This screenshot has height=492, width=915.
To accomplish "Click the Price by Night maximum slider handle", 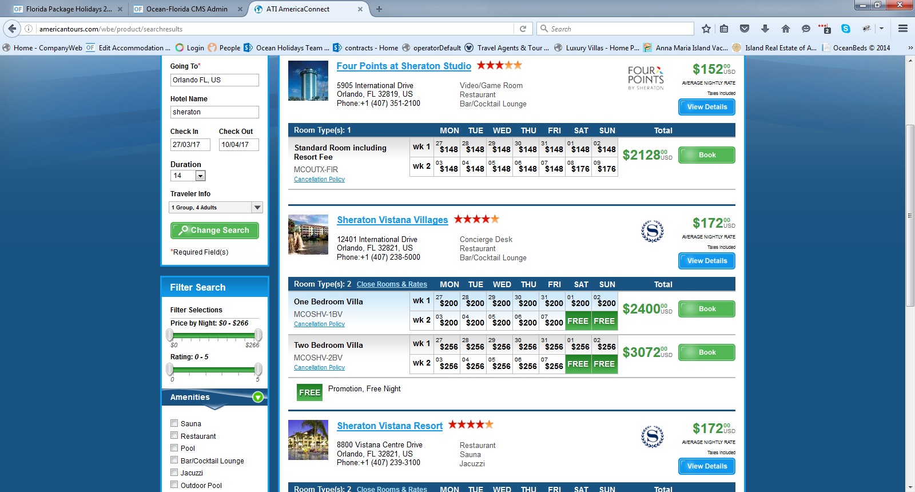I will (258, 335).
